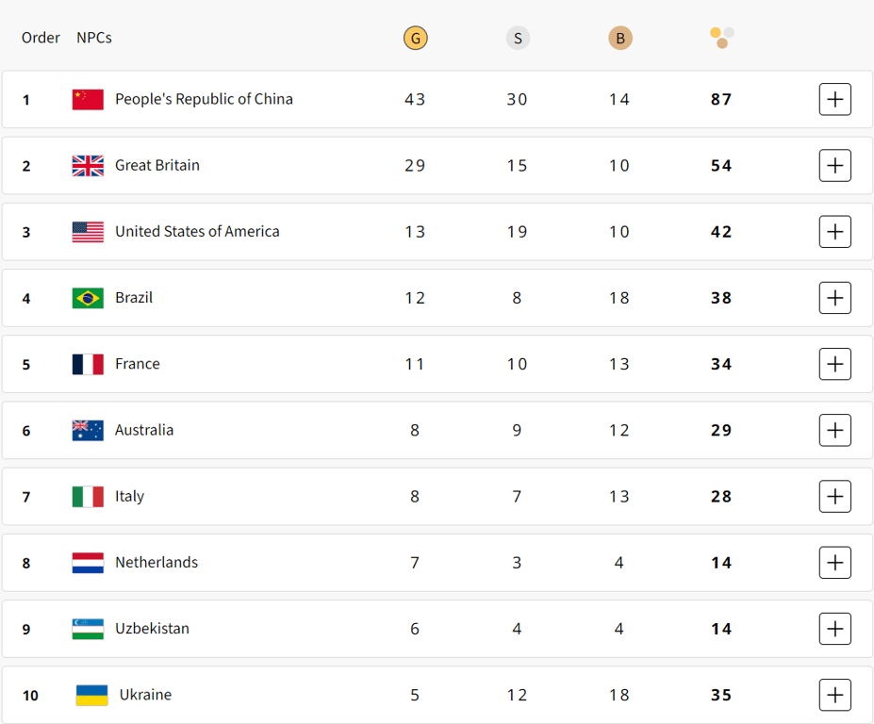
Task: Click Brazil's gold medal count
Action: [x=415, y=297]
